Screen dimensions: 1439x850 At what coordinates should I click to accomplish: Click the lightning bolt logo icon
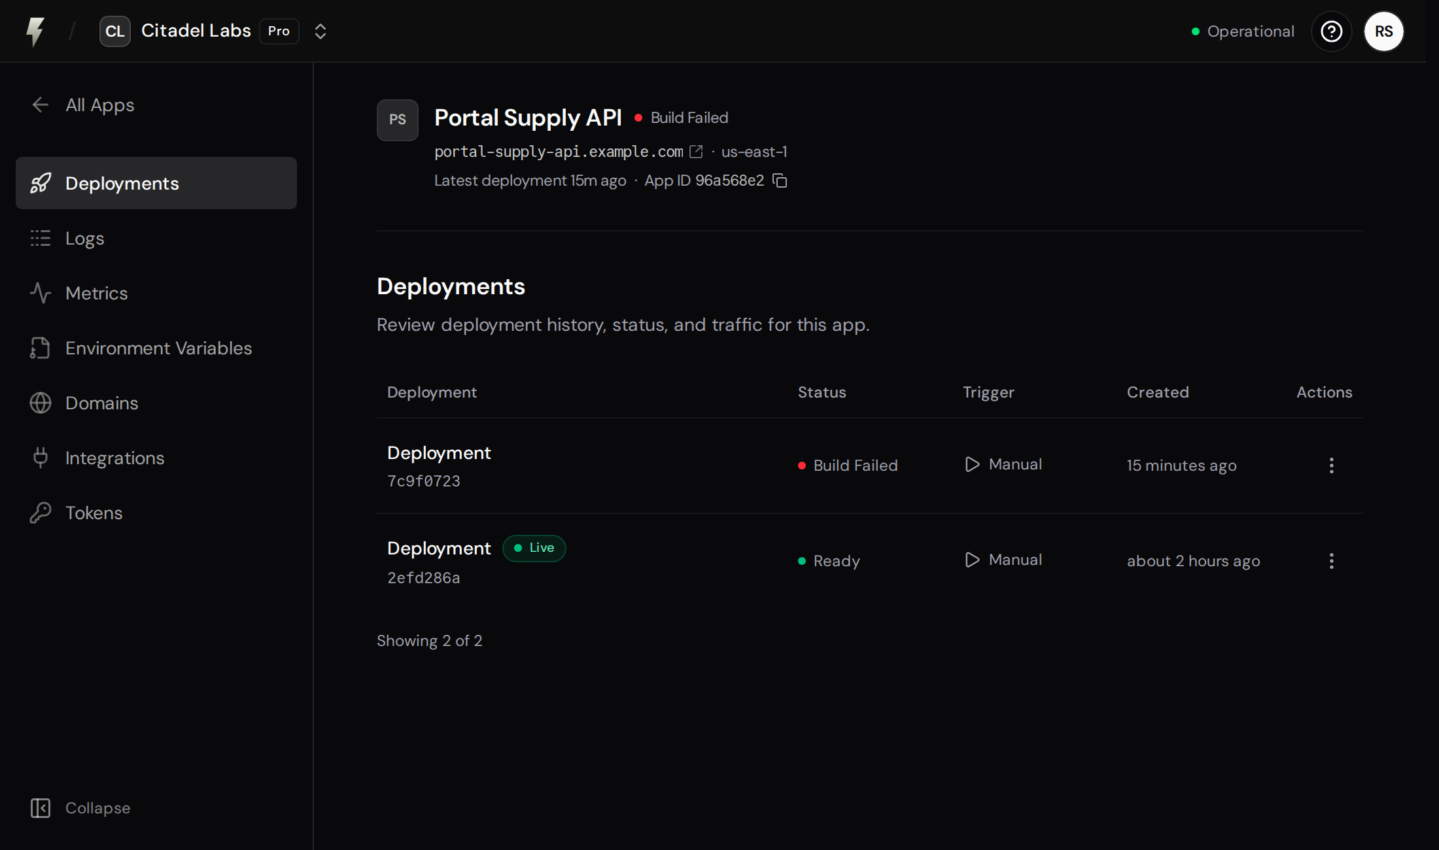35,31
